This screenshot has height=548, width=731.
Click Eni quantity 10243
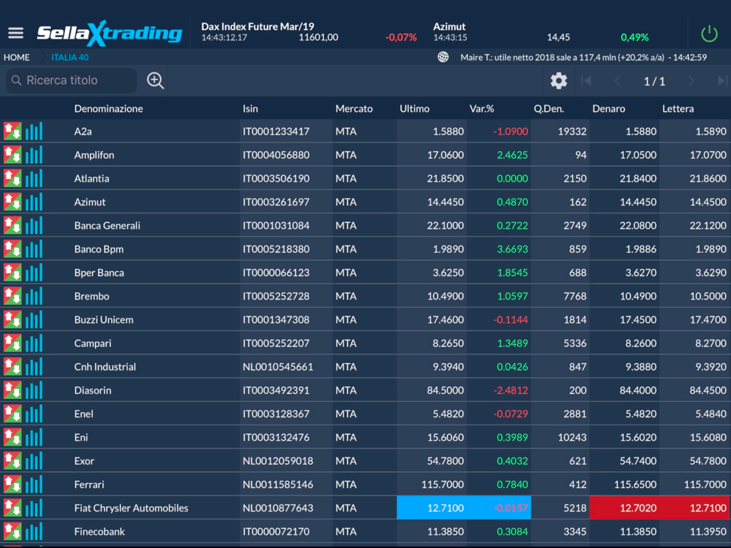tap(572, 437)
